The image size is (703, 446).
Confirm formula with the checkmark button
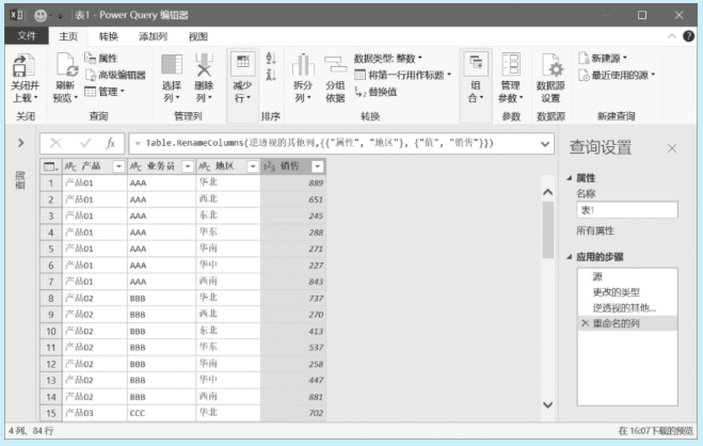85,144
